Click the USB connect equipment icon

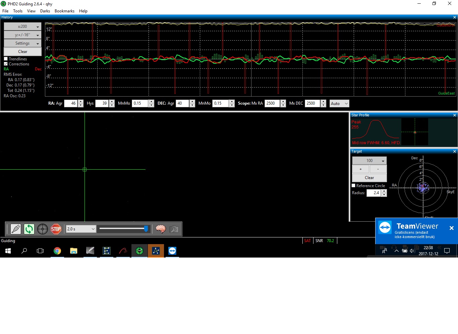click(x=16, y=229)
